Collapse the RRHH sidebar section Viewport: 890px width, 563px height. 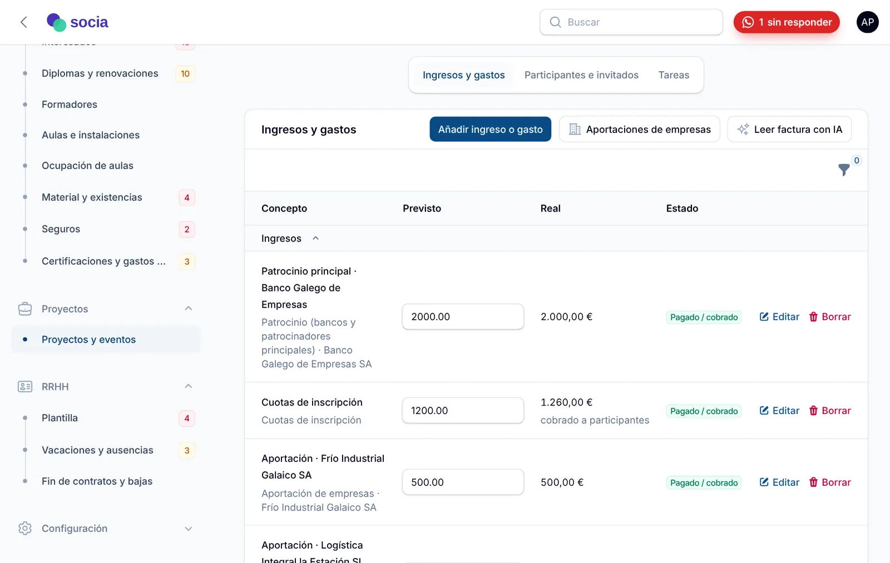coord(189,387)
